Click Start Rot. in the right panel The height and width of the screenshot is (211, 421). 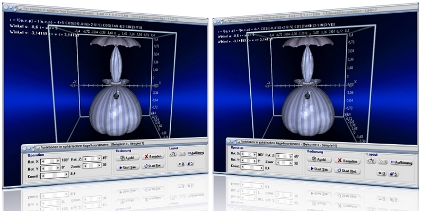tap(347, 171)
